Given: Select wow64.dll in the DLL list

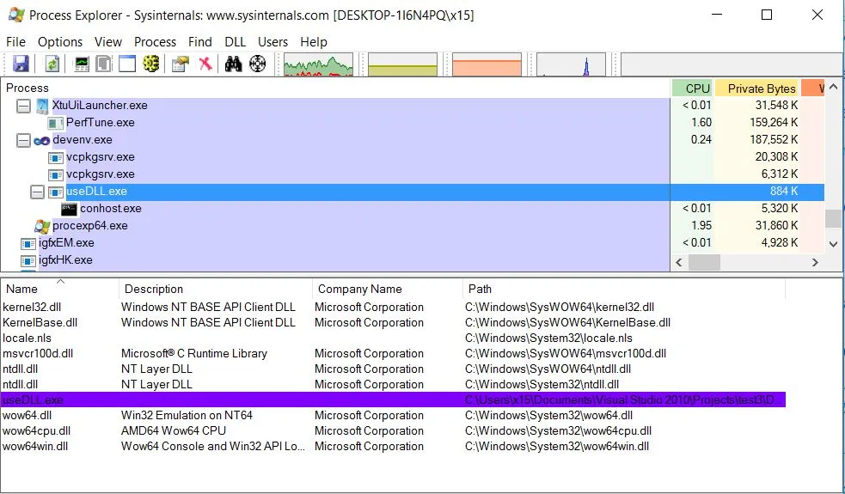Looking at the screenshot, I should coord(393,415).
